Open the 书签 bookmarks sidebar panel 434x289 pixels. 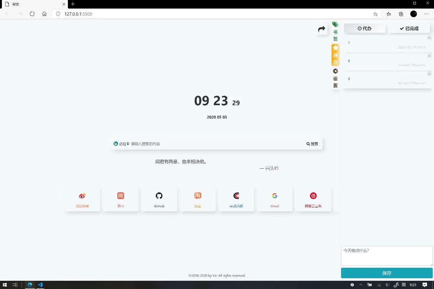tap(335, 31)
